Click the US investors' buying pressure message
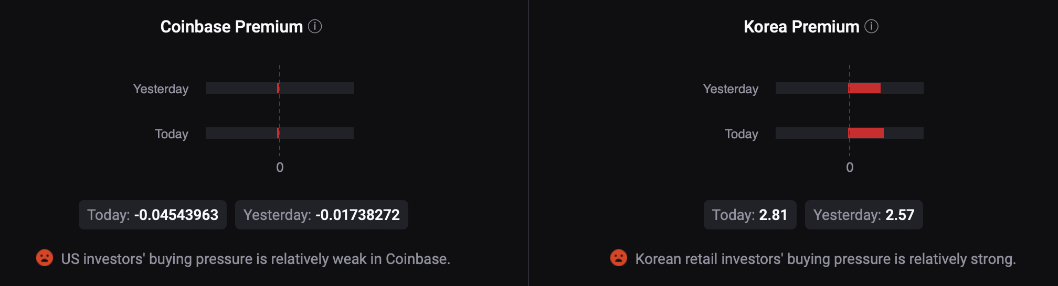 (256, 259)
